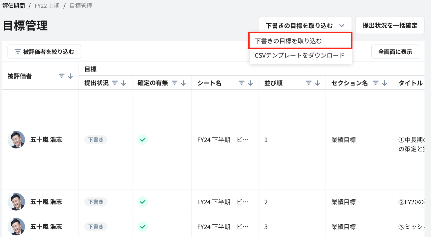This screenshot has width=431, height=237.
Task: Toggle confirmed checkmark for goal order 3
Action: click(x=143, y=227)
